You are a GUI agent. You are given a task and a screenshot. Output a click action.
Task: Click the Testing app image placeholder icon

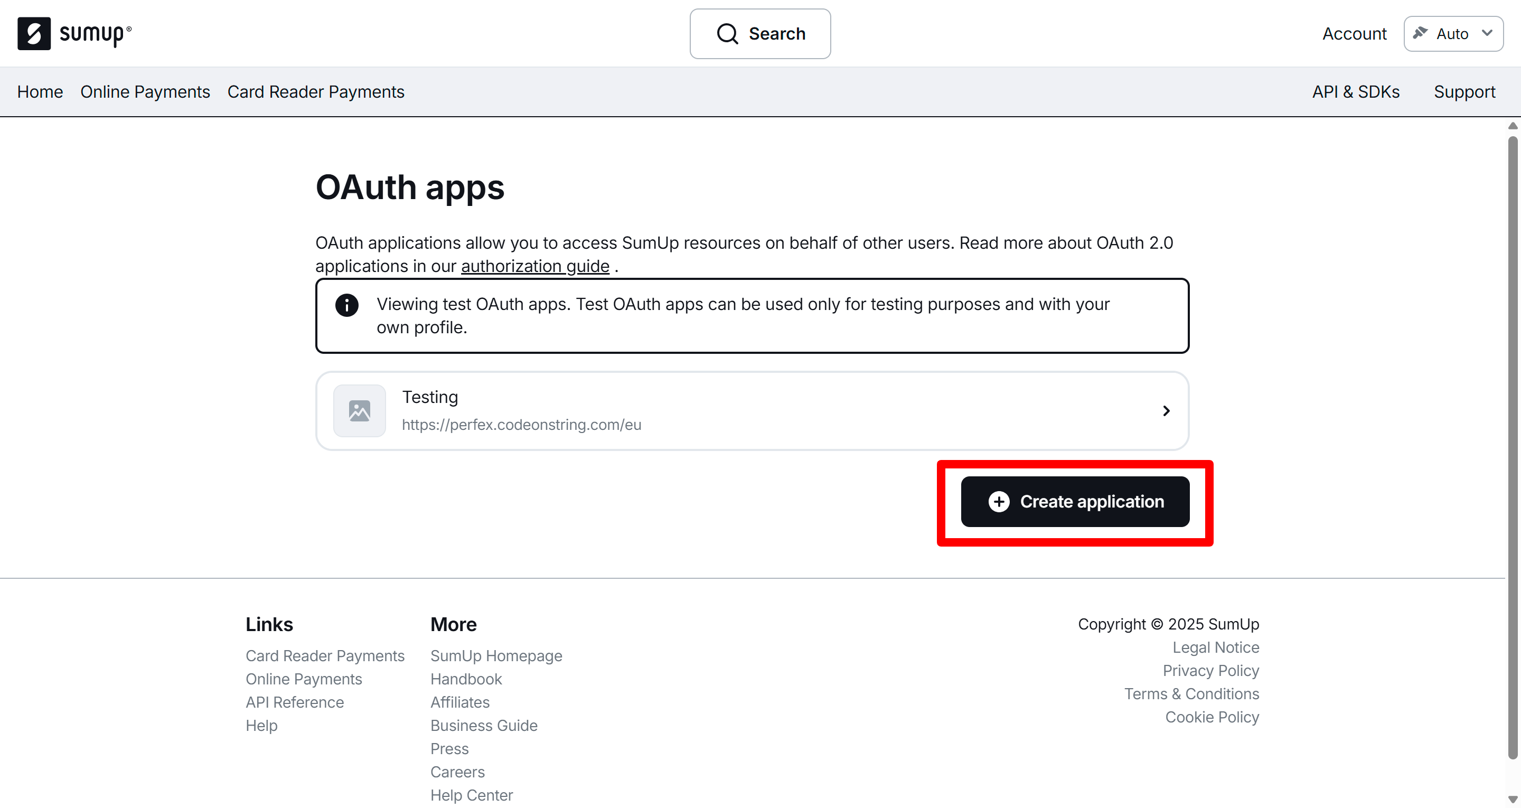tap(359, 410)
